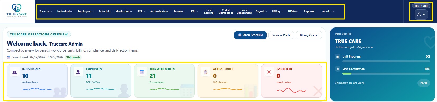Screen dimensions: 437x102
Task: Click the 'Welcome back, Truecare Admin' heading
Action: pyautogui.click(x=45, y=44)
